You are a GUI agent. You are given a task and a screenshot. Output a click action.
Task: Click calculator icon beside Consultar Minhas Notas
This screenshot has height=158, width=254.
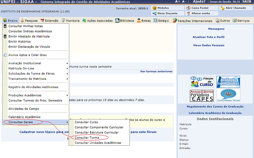(5, 26)
